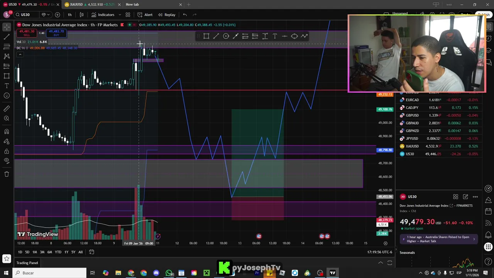Open the forecasting and measurement tools
Screen dimensions: 494x278
pyautogui.click(x=7, y=66)
